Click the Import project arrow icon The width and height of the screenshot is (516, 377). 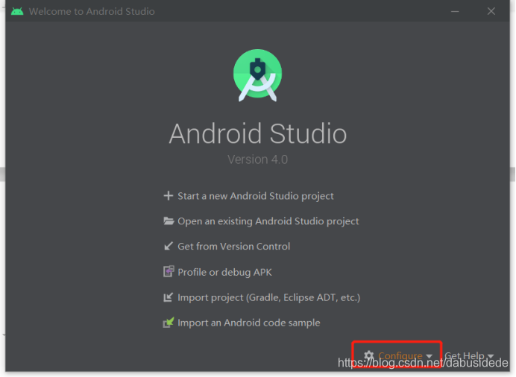[x=169, y=297]
